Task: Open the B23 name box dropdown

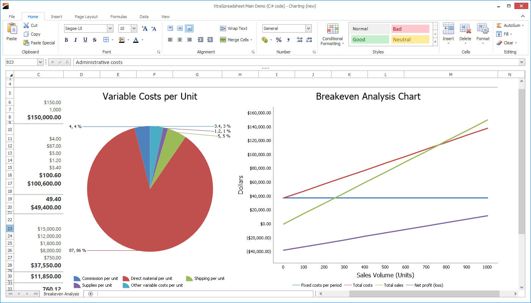Action: [40, 62]
